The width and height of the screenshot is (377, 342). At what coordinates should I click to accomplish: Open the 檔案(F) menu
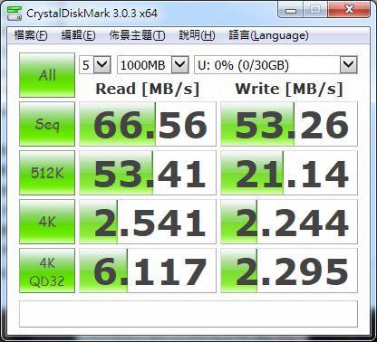coord(31,35)
